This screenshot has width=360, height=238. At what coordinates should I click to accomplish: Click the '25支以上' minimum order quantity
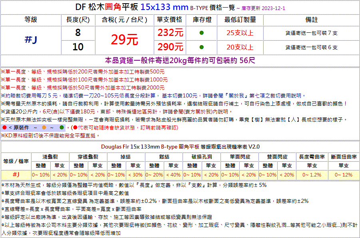[240, 33]
